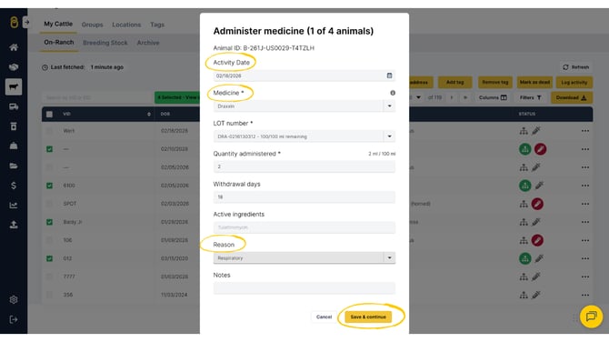The height and width of the screenshot is (342, 609).
Task: Sort by the VID column arrows
Action: (149, 115)
